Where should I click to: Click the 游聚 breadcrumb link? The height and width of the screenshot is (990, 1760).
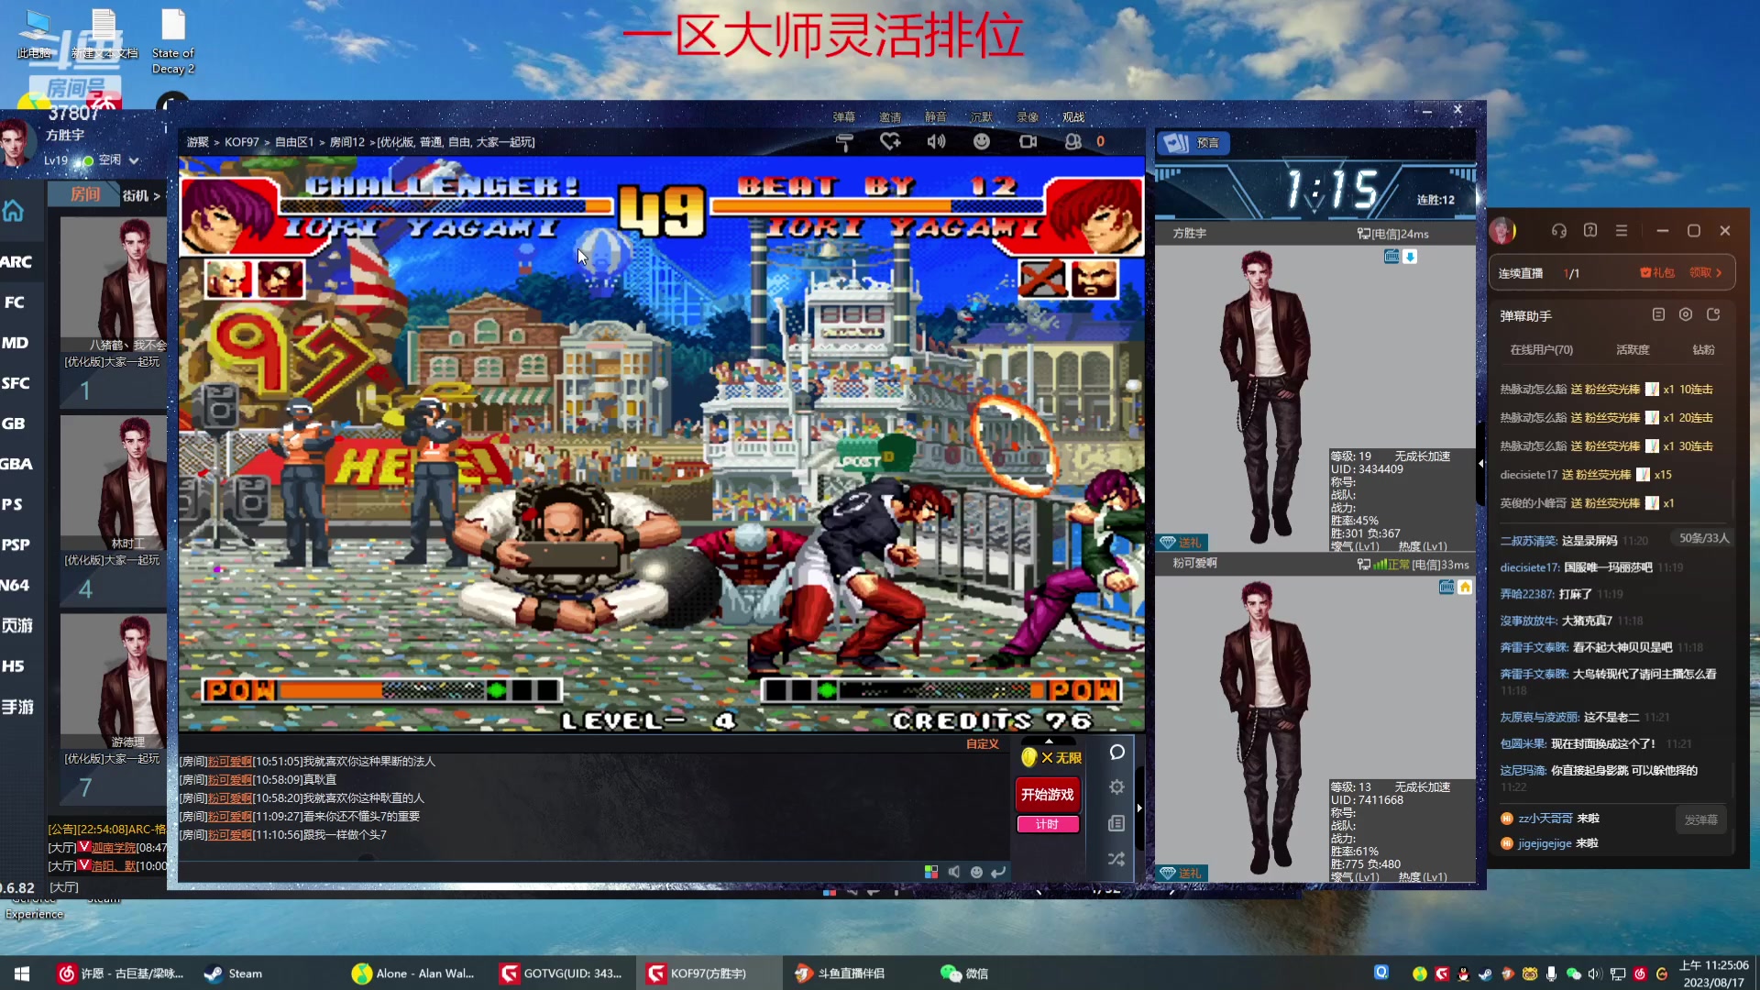[198, 142]
